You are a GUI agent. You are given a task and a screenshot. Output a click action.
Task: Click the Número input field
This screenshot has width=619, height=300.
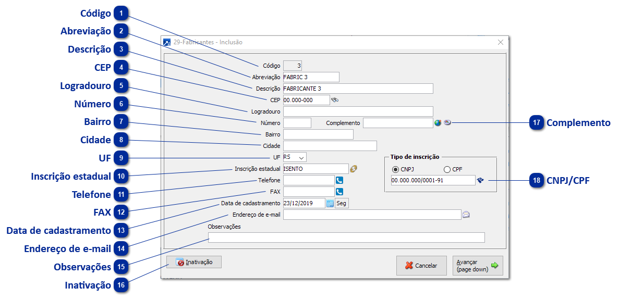(297, 123)
